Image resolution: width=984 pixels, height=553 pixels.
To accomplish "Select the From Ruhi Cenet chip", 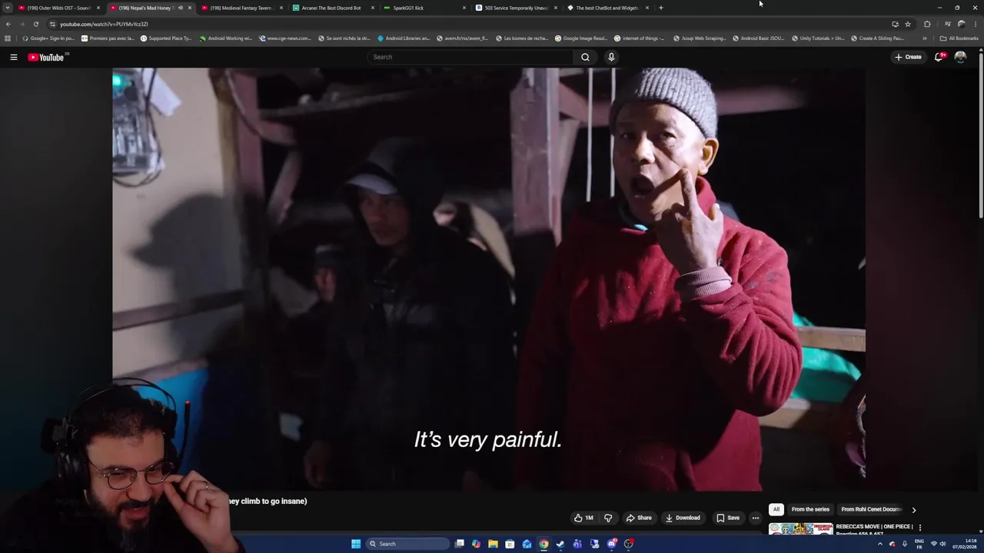I will coord(871,509).
